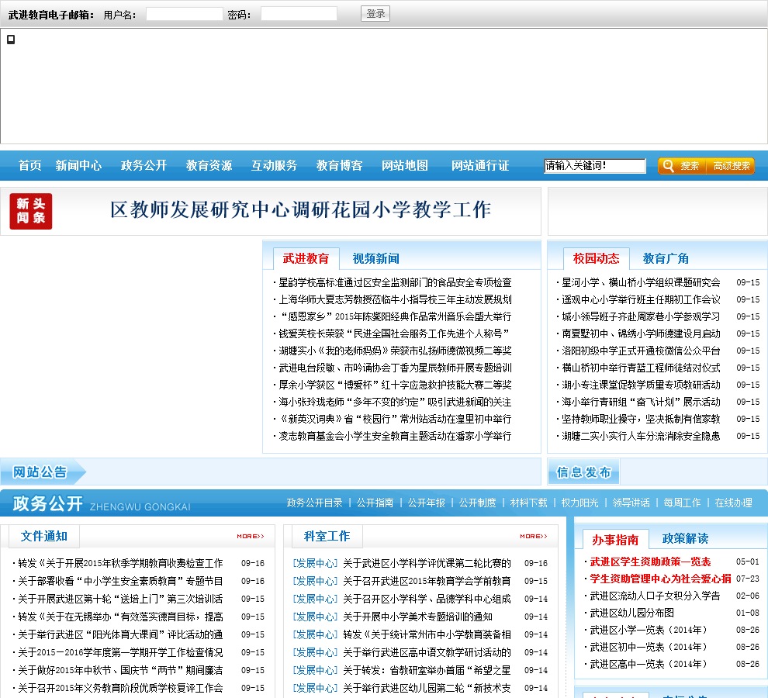Open 发展中心 item 关于武进区小学科学评优课第二轮比赛

click(x=427, y=563)
